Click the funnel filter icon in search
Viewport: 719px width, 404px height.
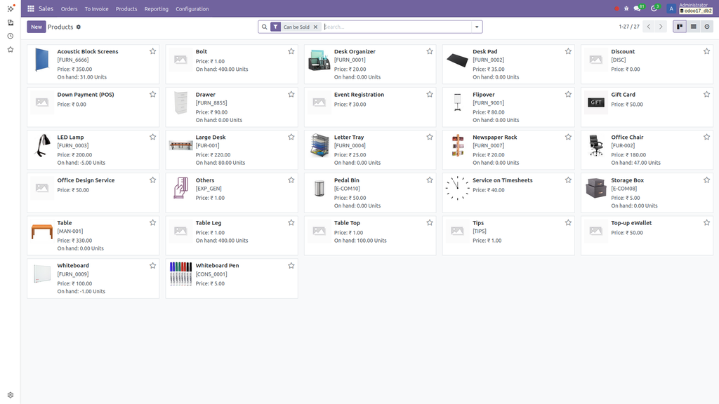tap(275, 27)
